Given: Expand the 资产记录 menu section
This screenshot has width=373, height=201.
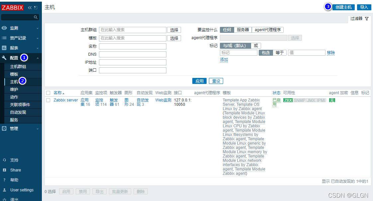Looking at the screenshot, I should (38, 38).
